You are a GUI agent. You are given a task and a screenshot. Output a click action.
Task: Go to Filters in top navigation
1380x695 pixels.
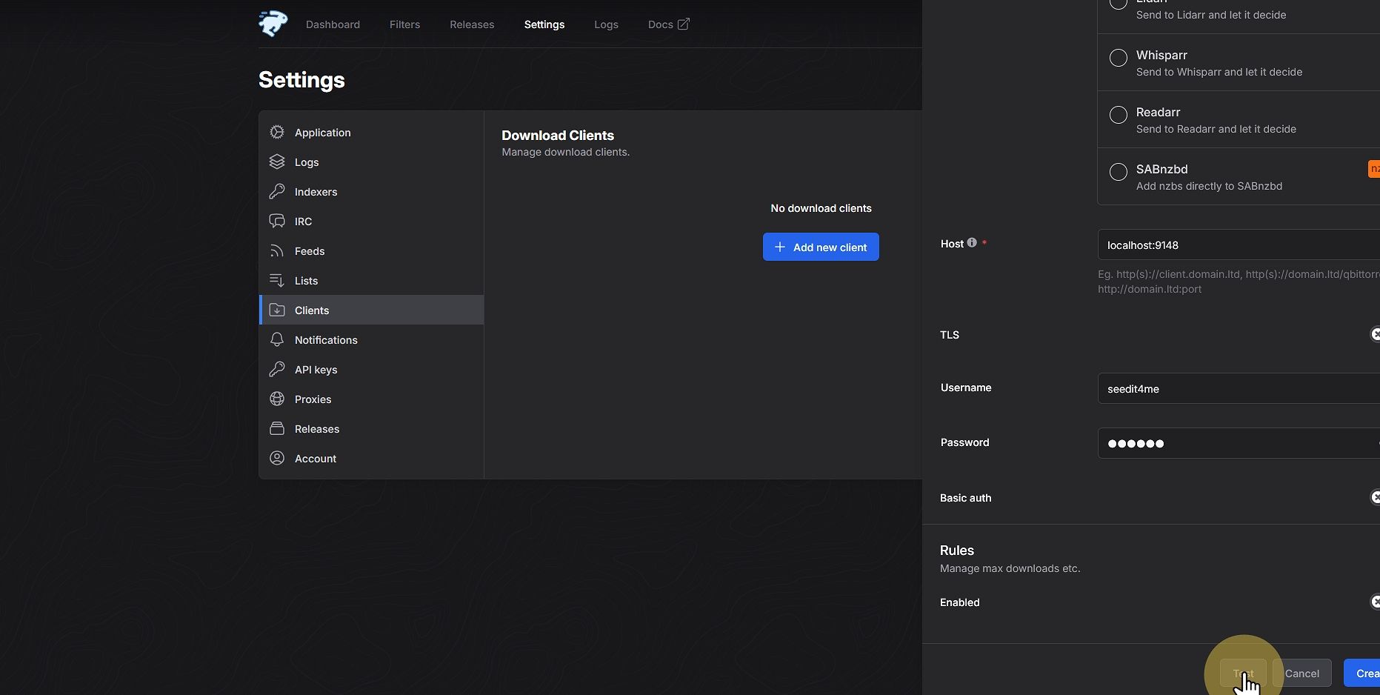pos(404,24)
